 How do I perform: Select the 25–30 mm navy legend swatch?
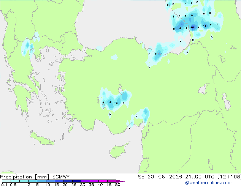click(x=77, y=181)
